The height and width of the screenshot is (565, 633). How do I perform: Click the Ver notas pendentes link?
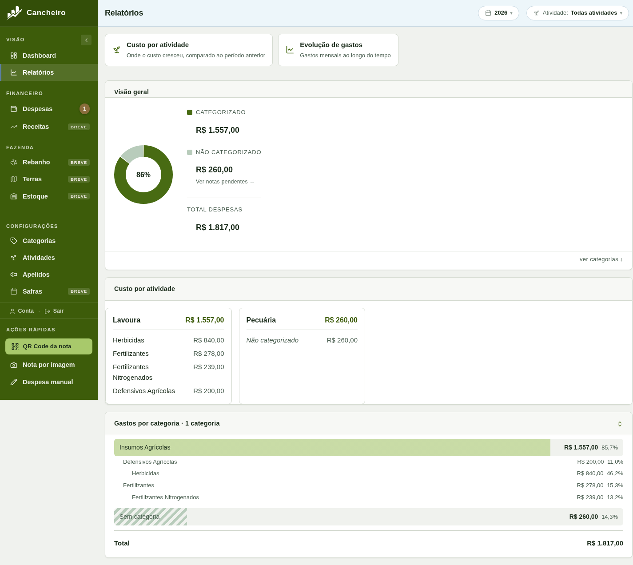225,182
